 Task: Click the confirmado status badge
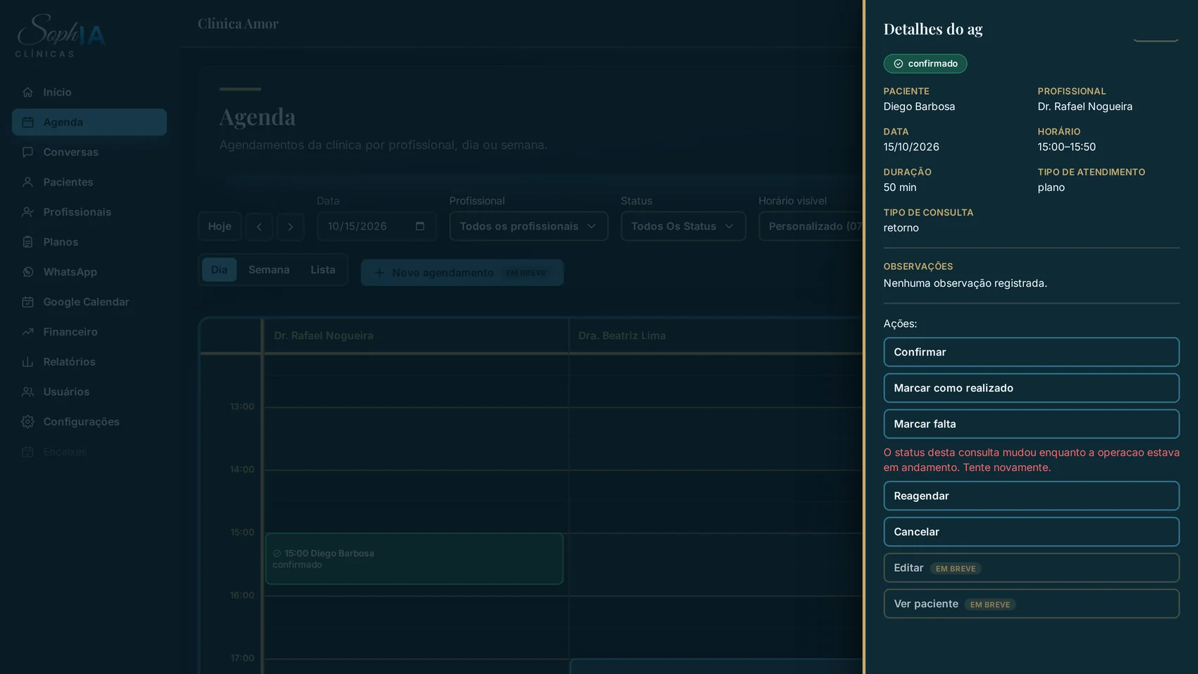coord(925,63)
